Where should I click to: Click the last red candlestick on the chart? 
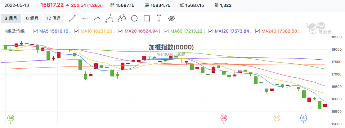point(325,105)
